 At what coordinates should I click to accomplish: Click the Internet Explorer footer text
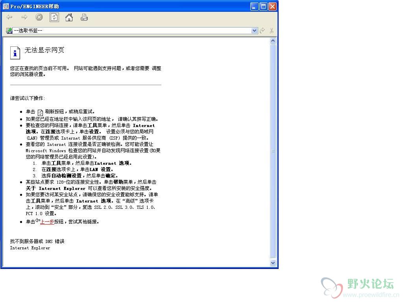pos(30,248)
